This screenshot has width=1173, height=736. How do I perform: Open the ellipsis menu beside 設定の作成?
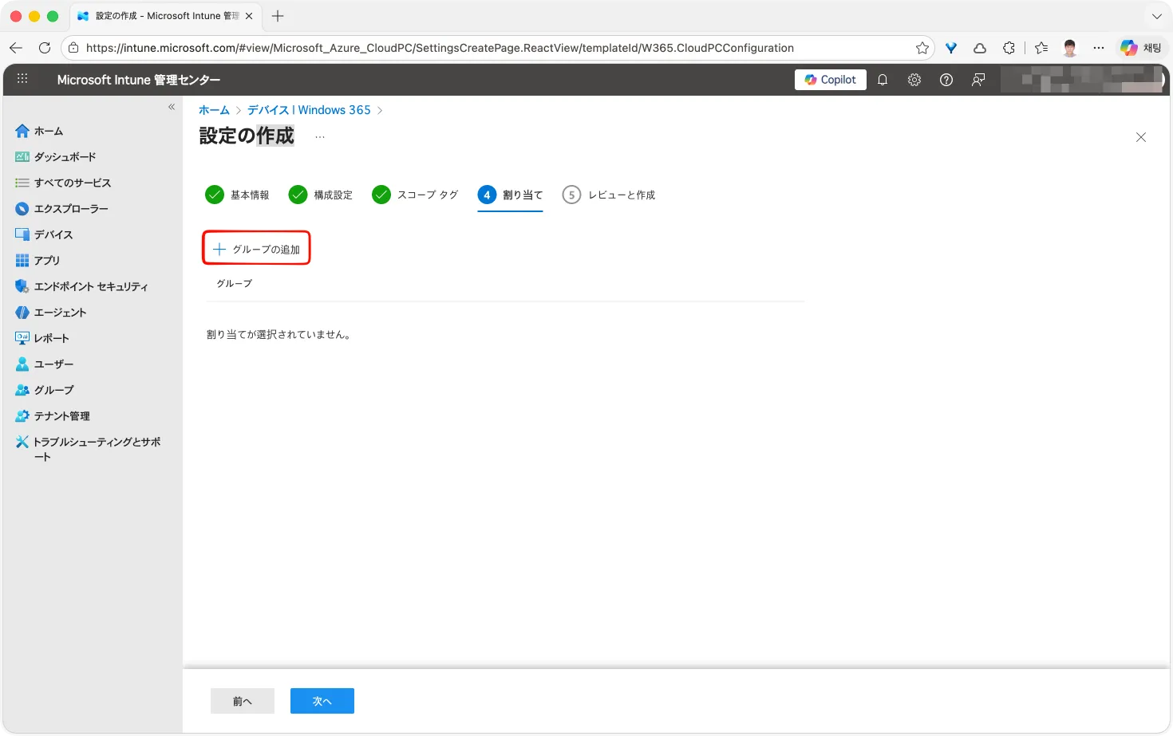[x=320, y=137]
